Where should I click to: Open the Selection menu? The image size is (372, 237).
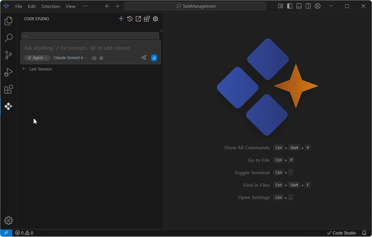[50, 6]
